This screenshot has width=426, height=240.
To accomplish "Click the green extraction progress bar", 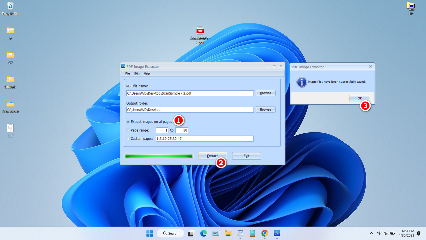I will point(159,156).
